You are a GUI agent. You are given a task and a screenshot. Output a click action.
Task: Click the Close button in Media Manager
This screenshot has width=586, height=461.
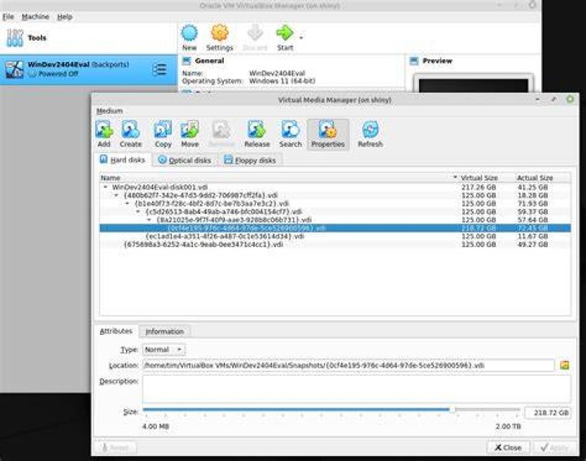508,447
